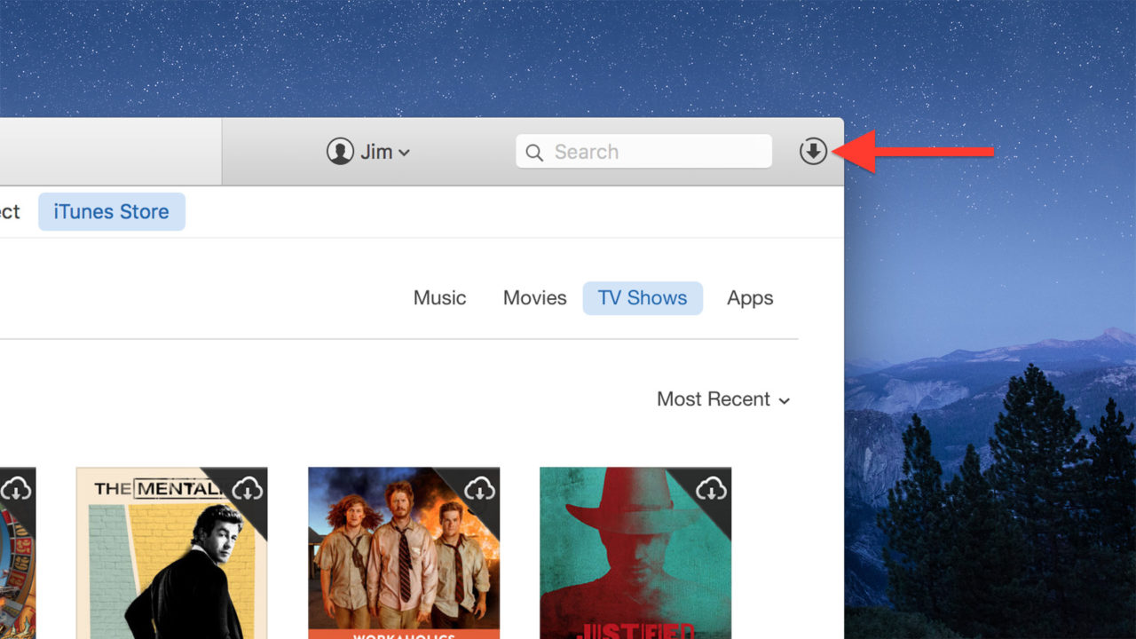Select the Apps category

click(750, 298)
